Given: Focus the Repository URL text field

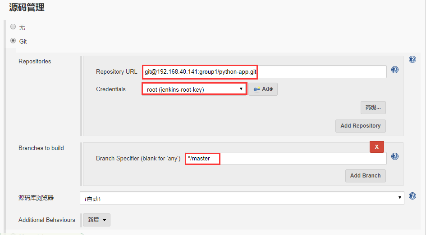Looking at the screenshot, I should pyautogui.click(x=264, y=71).
